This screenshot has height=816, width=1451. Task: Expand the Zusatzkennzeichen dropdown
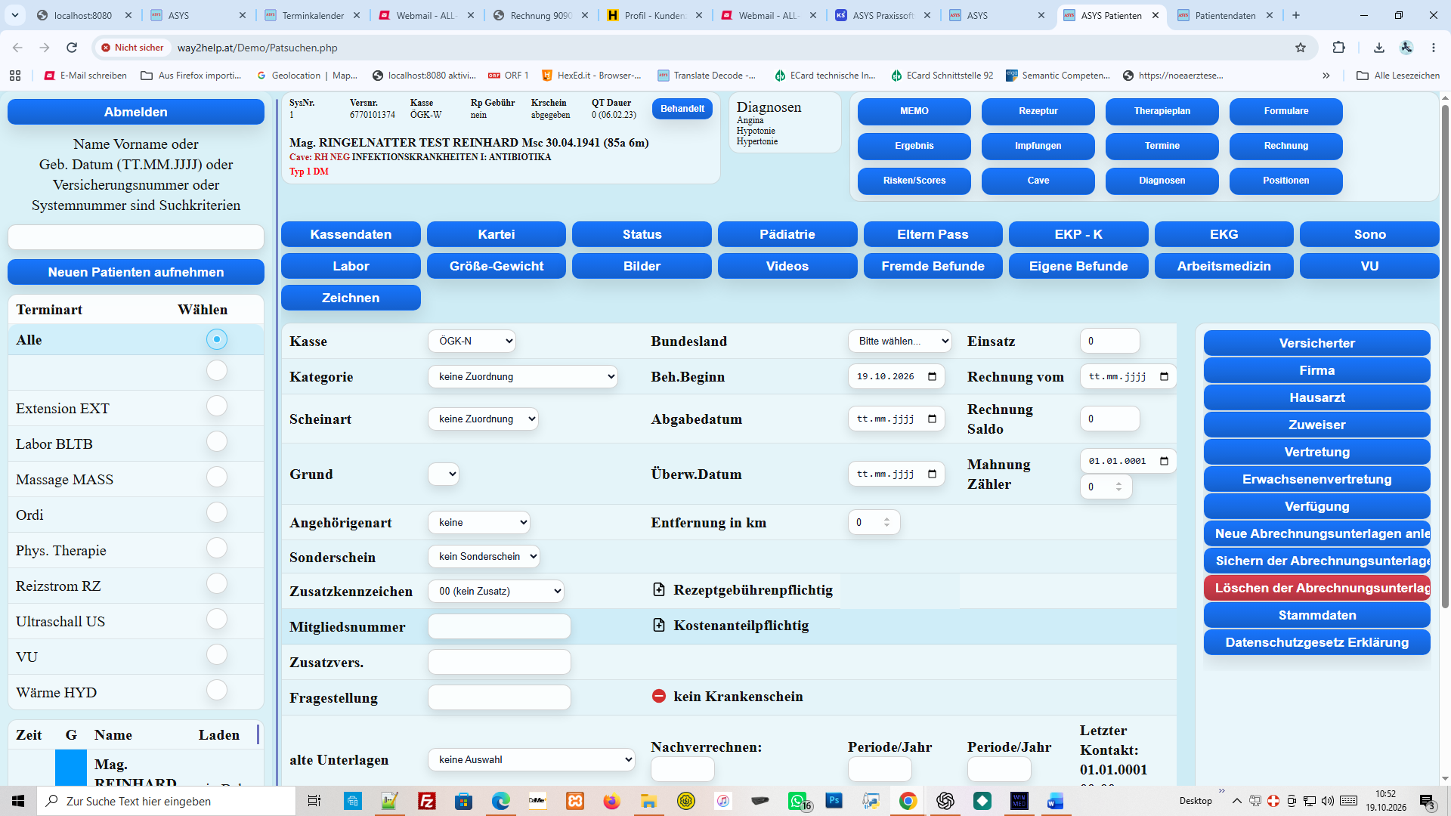click(x=497, y=592)
